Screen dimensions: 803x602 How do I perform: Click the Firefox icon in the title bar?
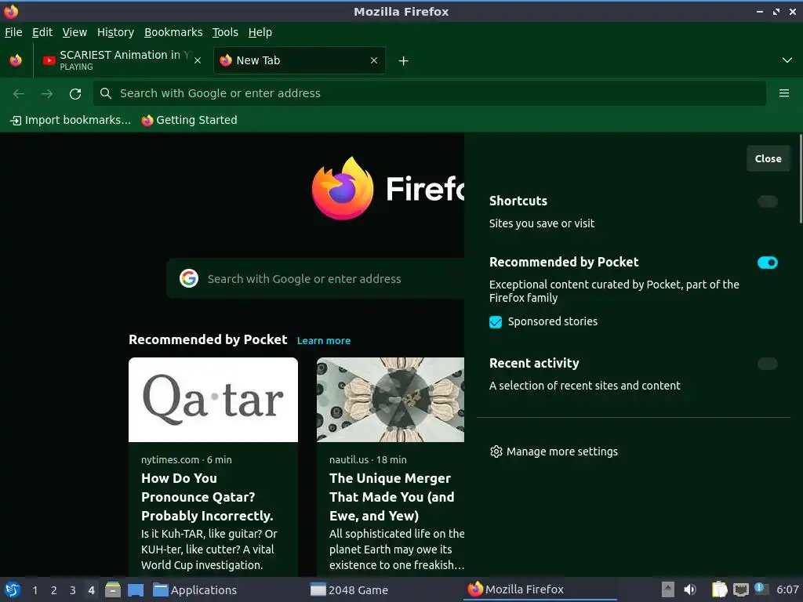pos(11,11)
